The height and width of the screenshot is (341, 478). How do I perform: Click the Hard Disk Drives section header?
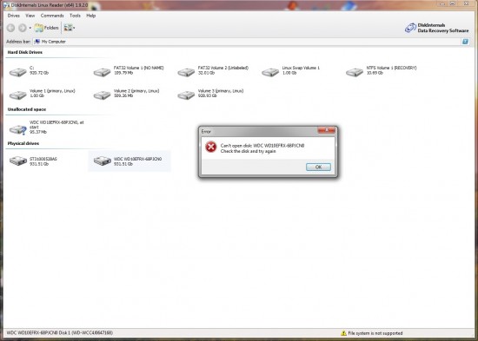25,52
